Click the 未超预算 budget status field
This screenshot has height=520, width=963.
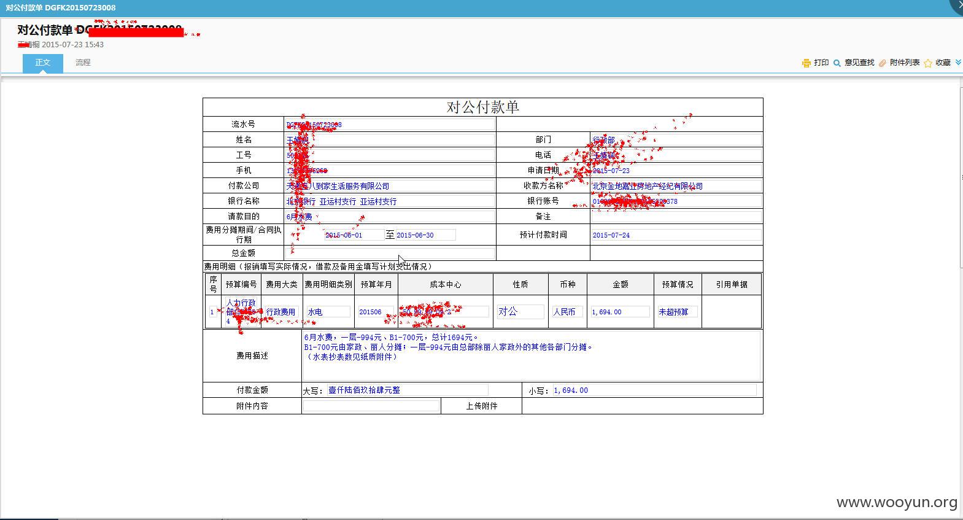point(678,312)
